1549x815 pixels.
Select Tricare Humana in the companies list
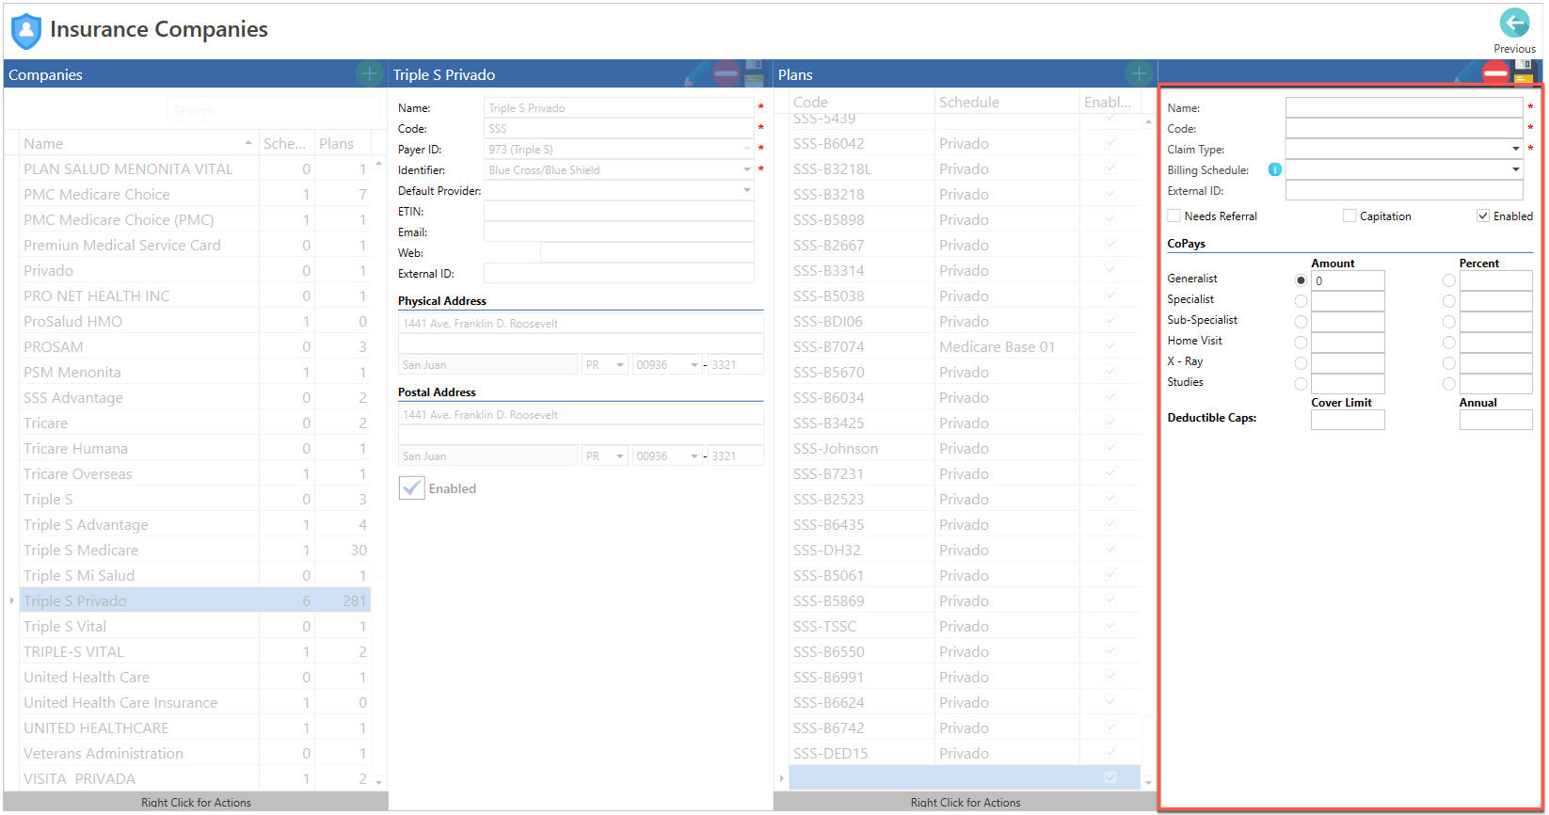click(195, 448)
